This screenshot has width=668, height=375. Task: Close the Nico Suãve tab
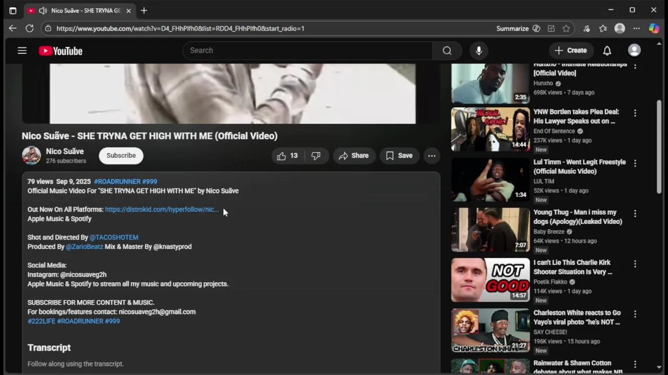pyautogui.click(x=128, y=10)
